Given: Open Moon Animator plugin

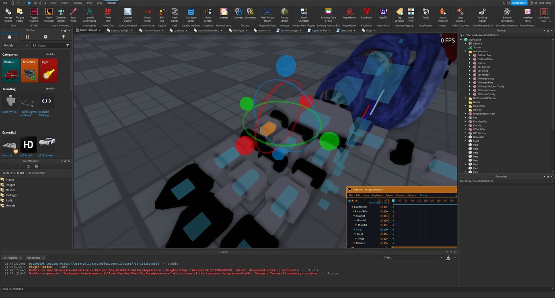Looking at the screenshot, I should tap(49, 14).
